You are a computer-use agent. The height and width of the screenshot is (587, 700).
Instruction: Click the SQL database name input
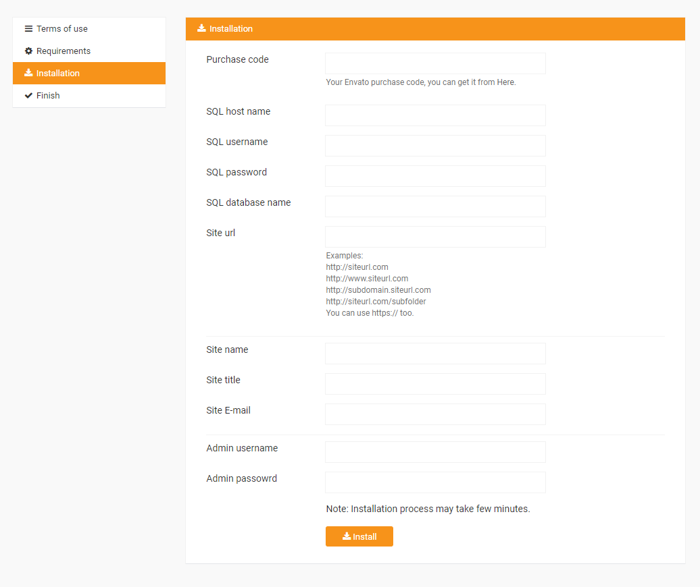point(435,206)
